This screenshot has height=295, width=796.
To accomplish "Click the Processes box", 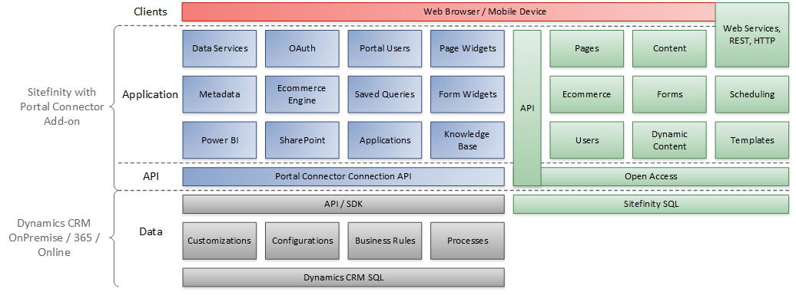I will (468, 241).
